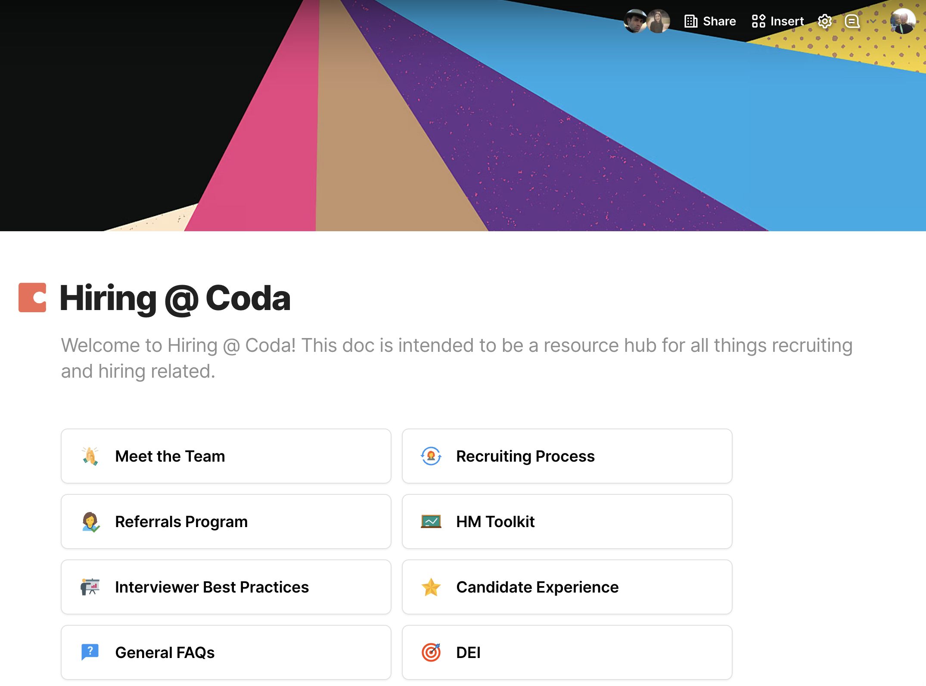
Task: Click the welcome subtitle text
Action: tap(457, 358)
